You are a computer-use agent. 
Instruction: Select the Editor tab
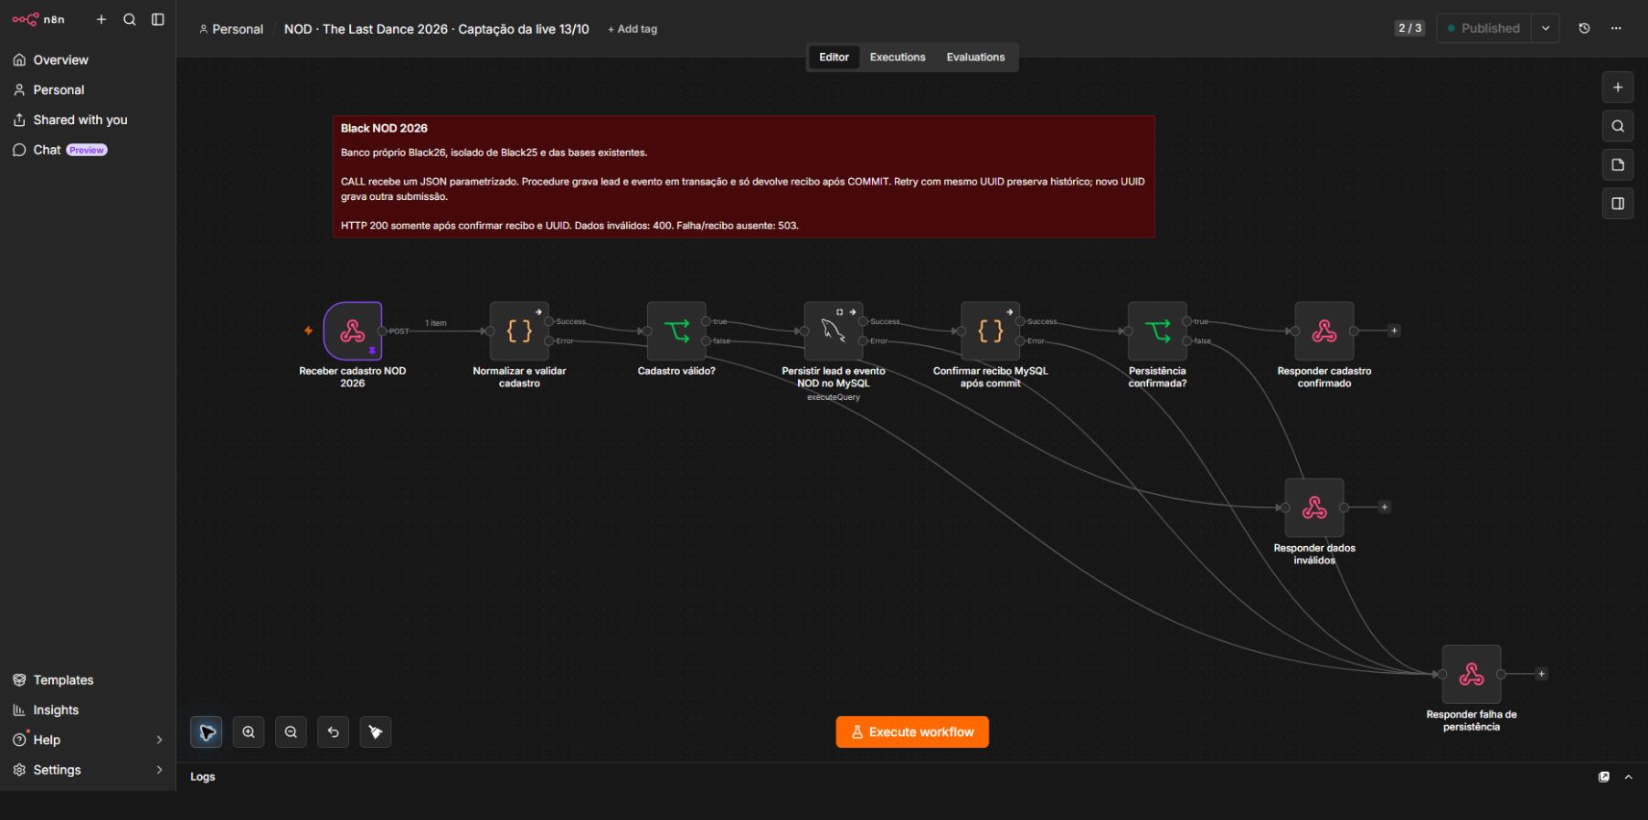(834, 58)
